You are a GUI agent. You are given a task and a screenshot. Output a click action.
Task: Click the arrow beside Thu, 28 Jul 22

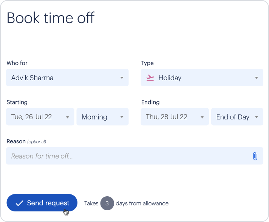point(202,117)
